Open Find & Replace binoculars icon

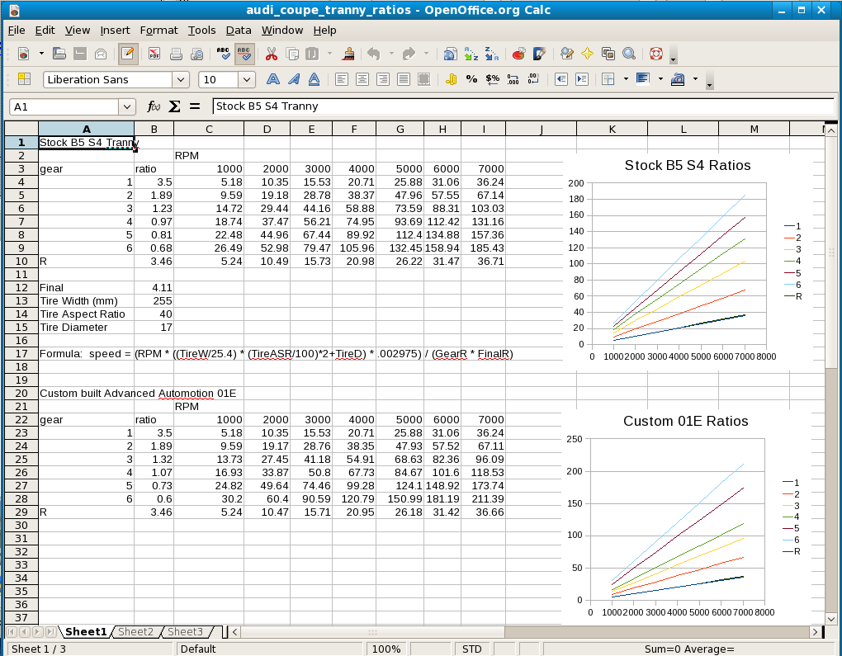pyautogui.click(x=566, y=54)
